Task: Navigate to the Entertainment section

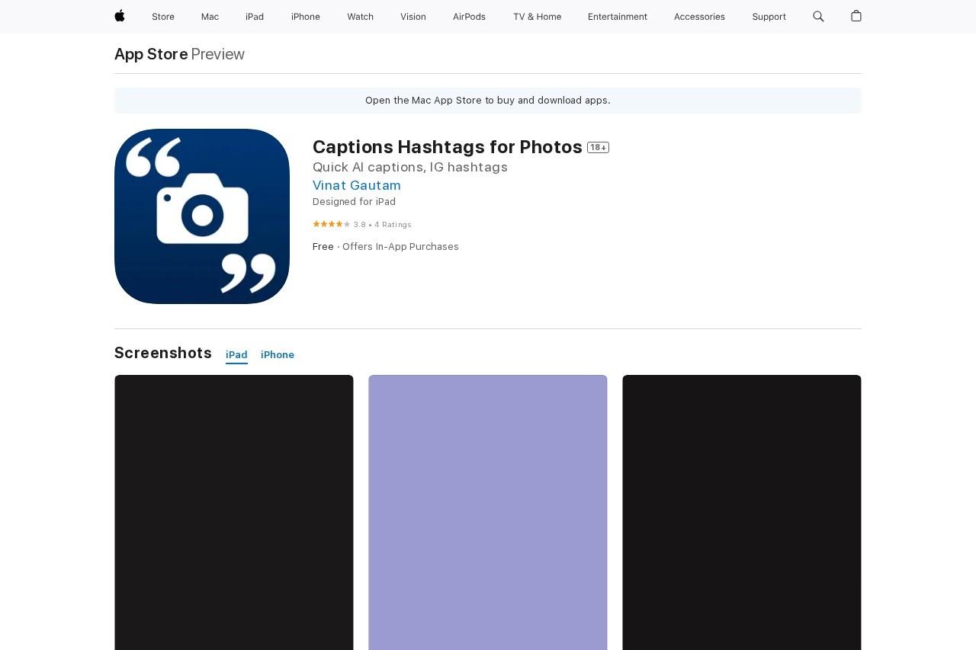Action: (618, 17)
